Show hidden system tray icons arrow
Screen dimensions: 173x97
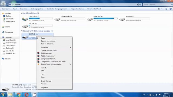click(x=147, y=95)
